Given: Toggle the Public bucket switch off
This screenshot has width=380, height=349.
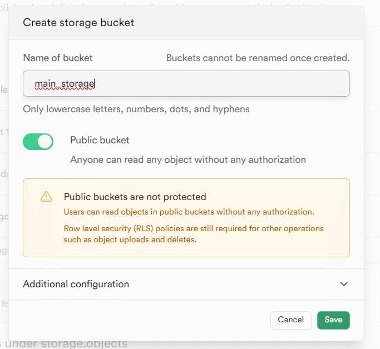Looking at the screenshot, I should pyautogui.click(x=38, y=142).
